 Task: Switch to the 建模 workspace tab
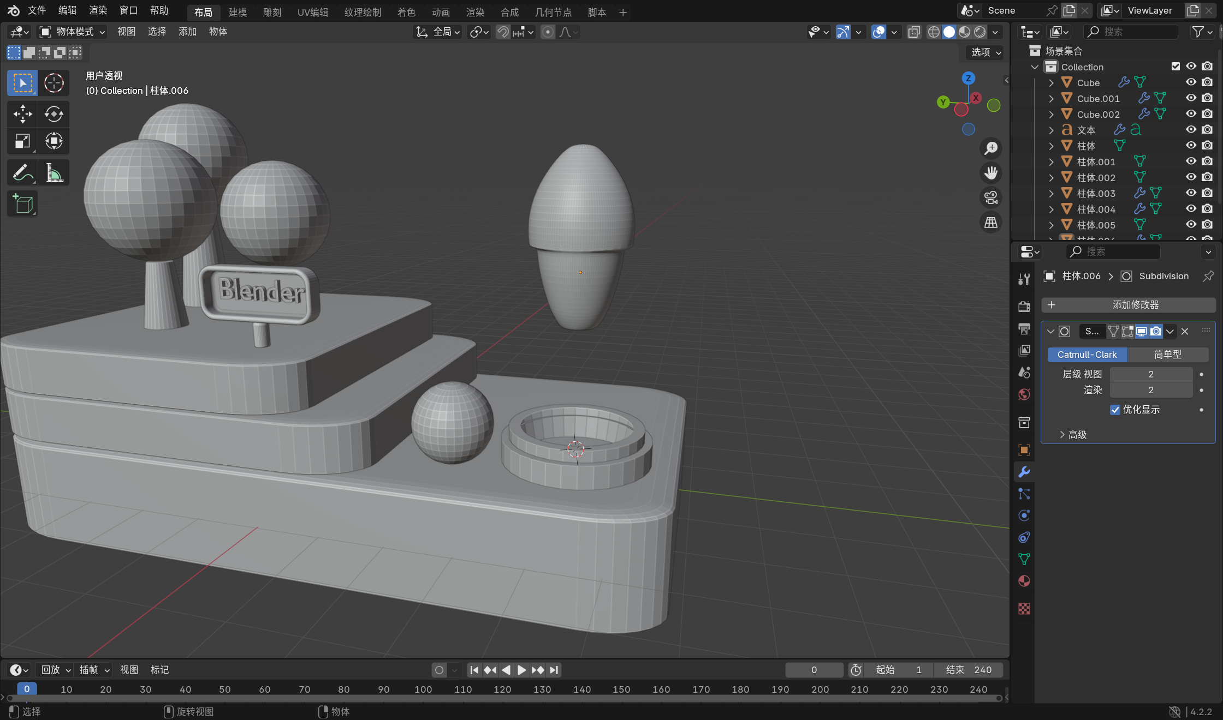tap(238, 12)
